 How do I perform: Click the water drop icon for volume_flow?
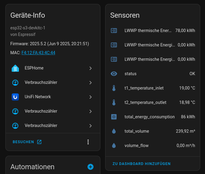click(x=114, y=146)
